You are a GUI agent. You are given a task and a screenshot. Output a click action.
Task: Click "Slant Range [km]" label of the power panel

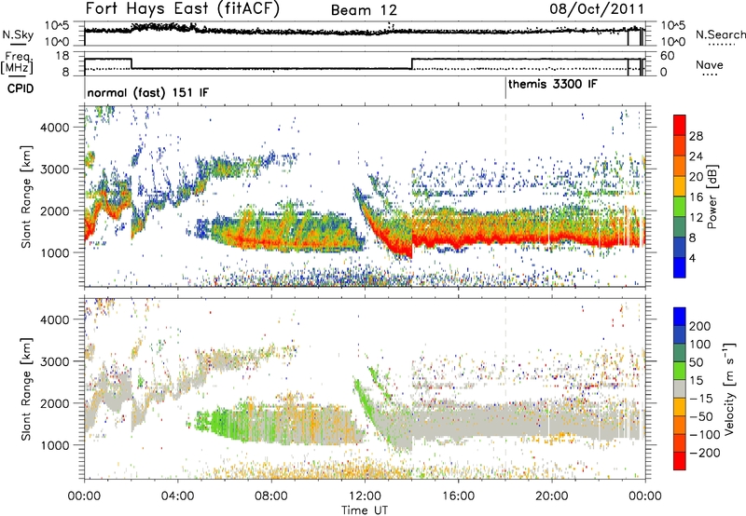pyautogui.click(x=26, y=197)
